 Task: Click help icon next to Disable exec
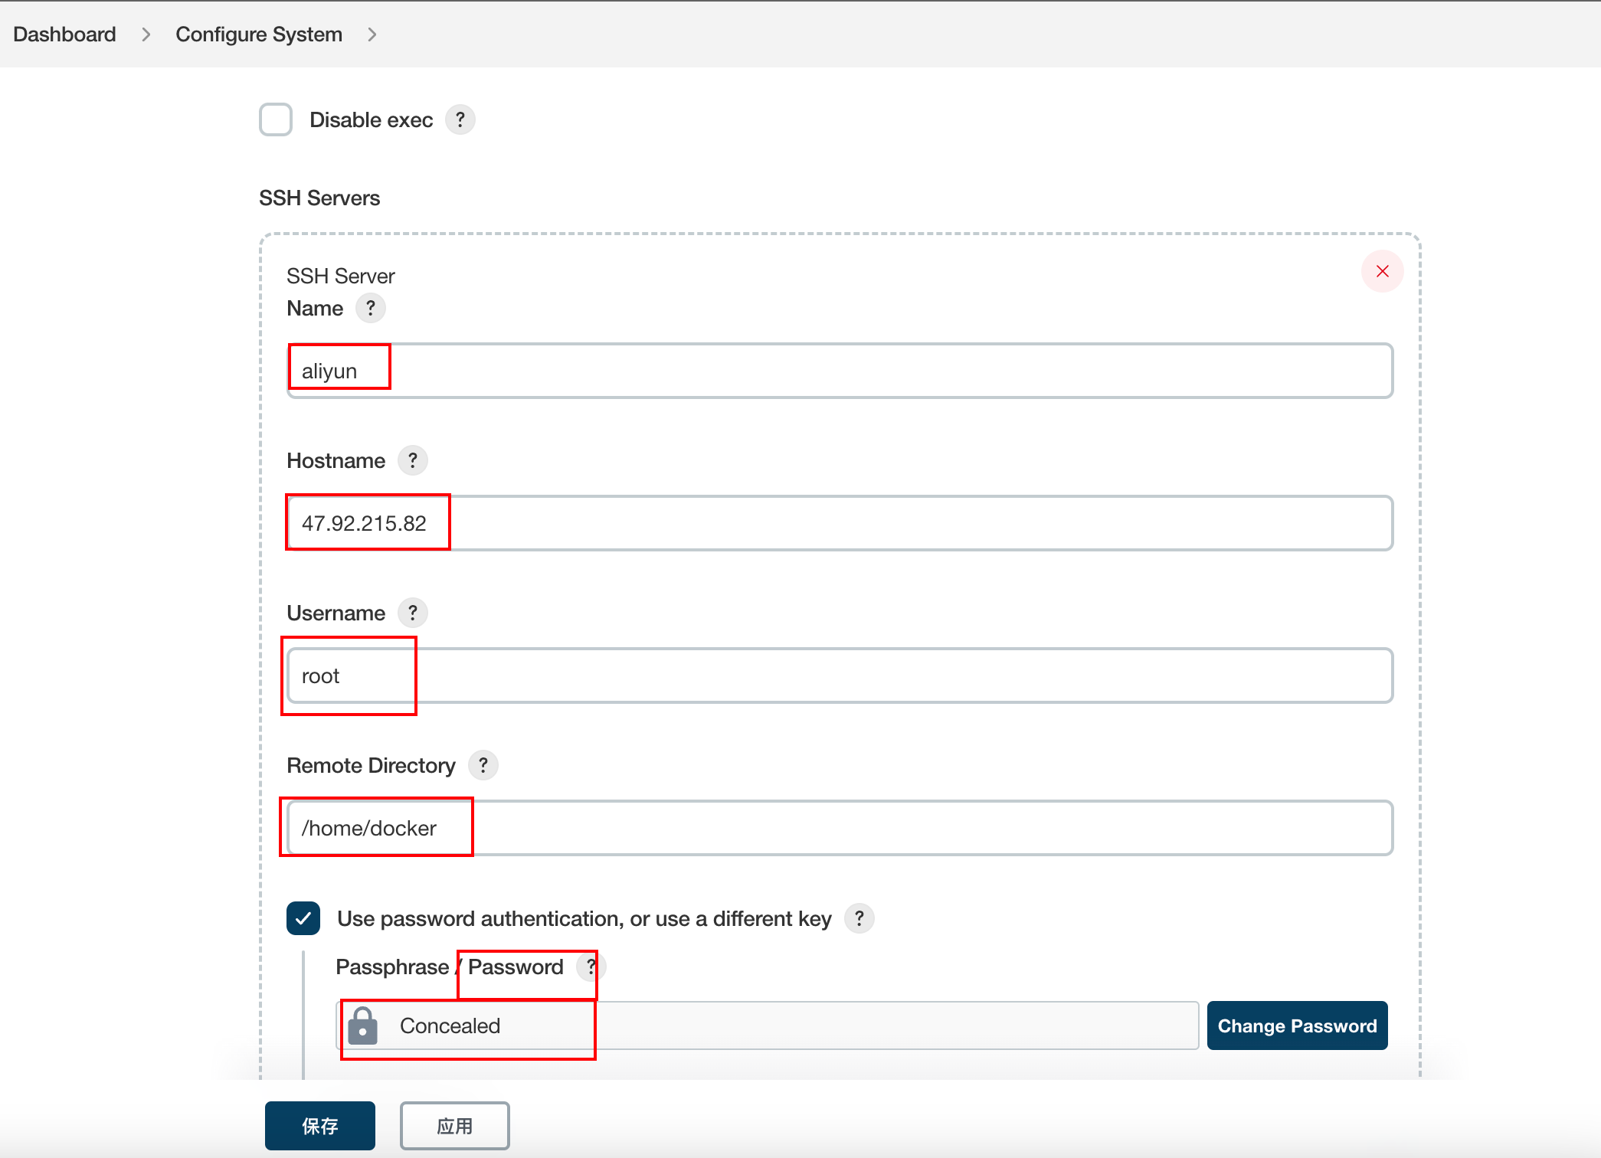(460, 119)
